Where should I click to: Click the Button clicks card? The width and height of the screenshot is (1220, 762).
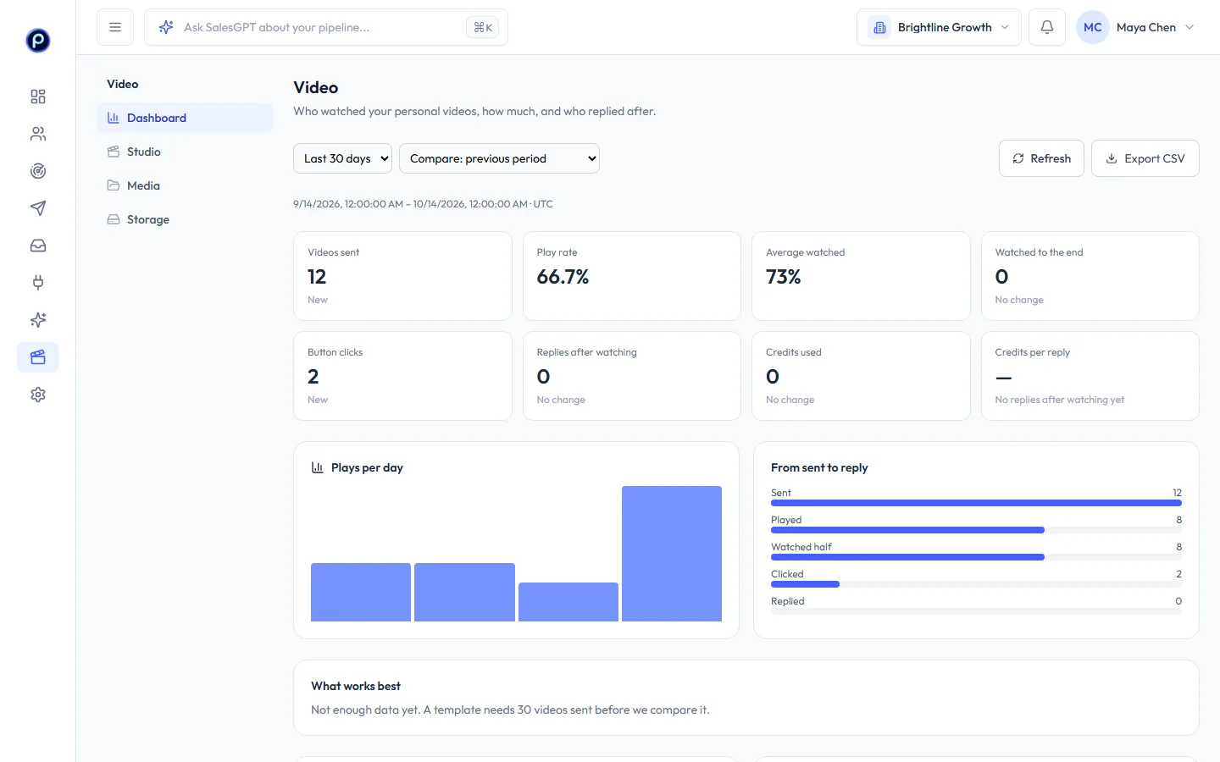[x=402, y=376]
